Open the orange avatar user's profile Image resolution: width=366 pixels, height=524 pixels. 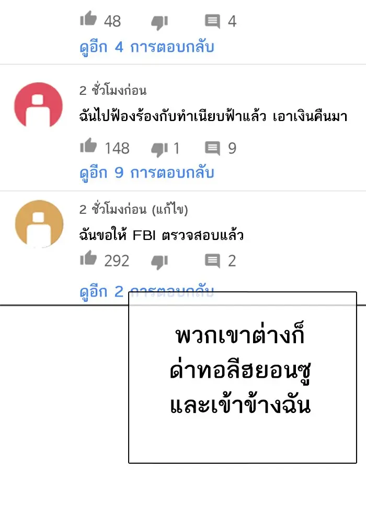[x=39, y=224]
